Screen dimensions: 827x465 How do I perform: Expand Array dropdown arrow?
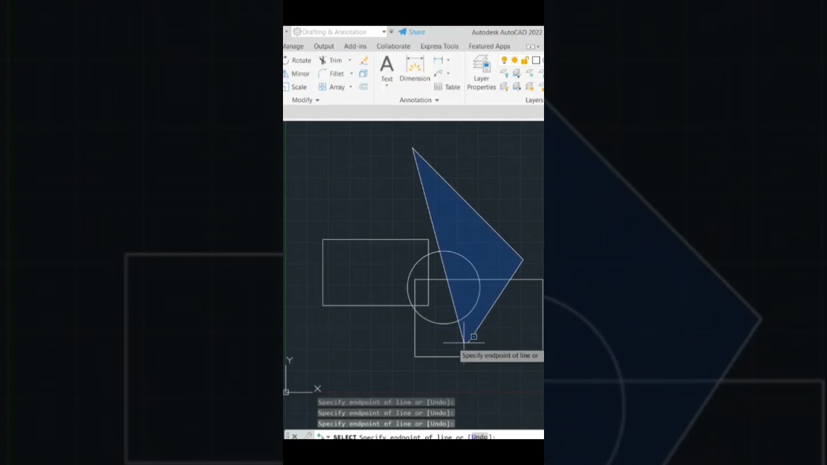[x=351, y=87]
